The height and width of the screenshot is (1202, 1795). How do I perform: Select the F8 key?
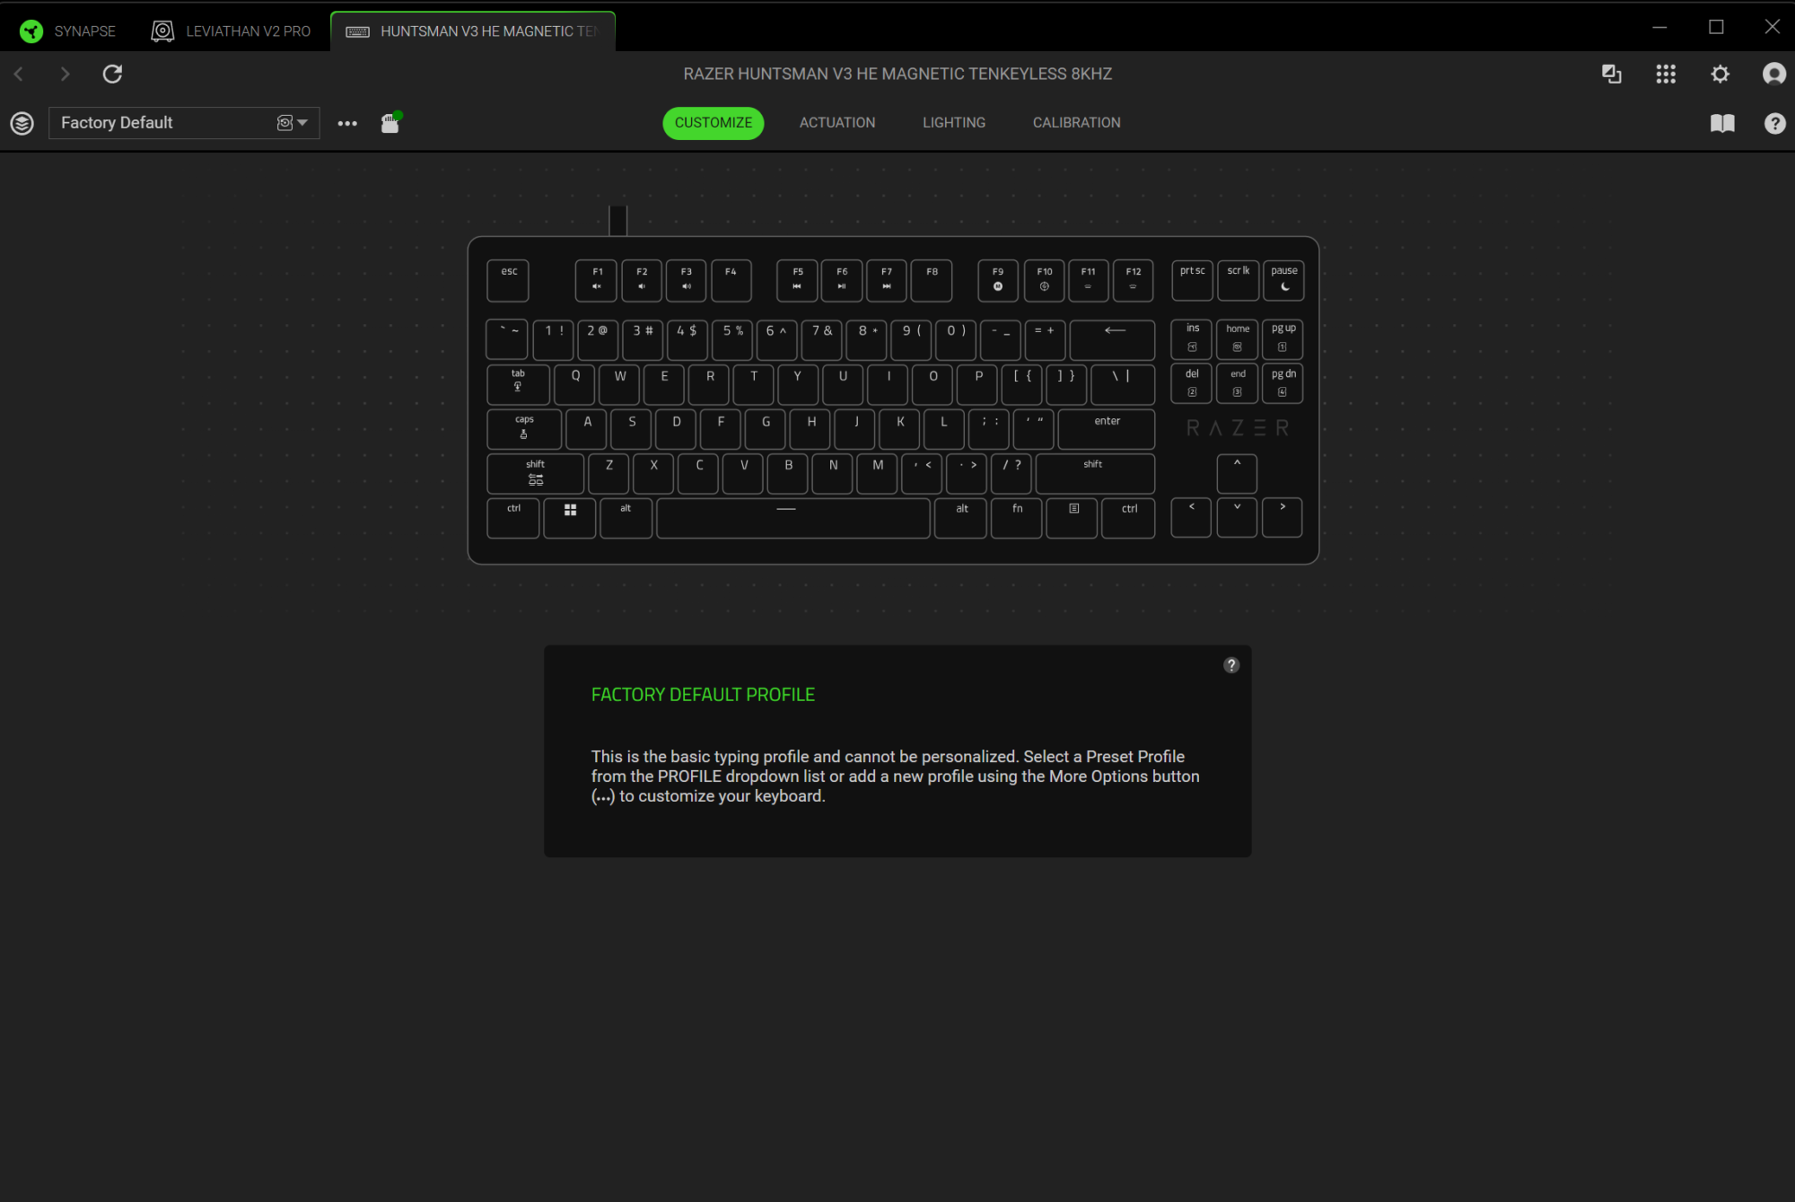coord(932,281)
